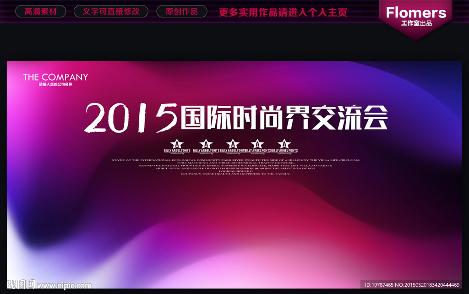Viewport: 469px width, 294px height.
Task: Click the 高清素材 pill label
Action: [x=41, y=11]
